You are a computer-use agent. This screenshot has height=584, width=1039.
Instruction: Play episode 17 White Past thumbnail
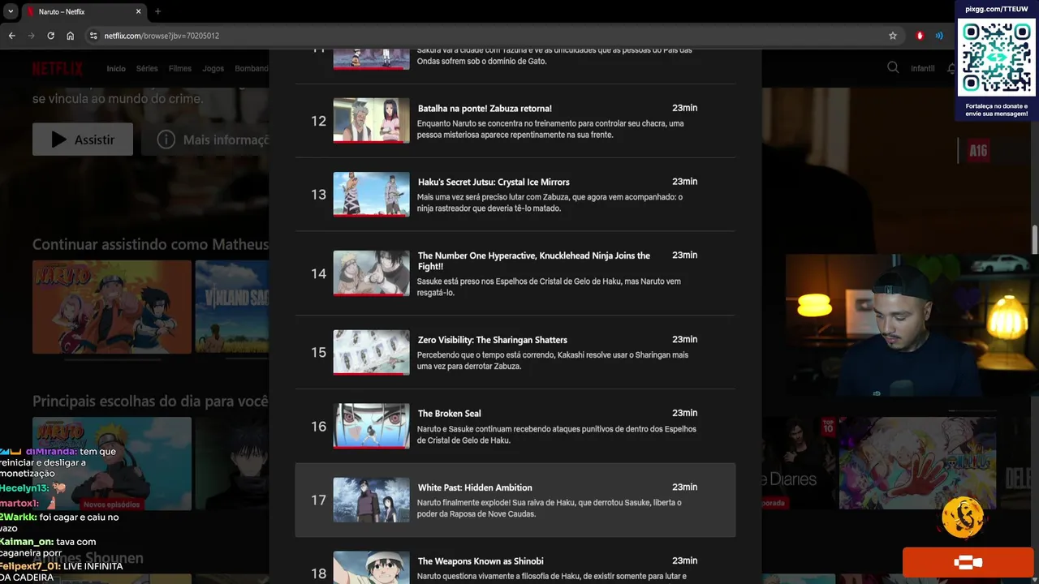pyautogui.click(x=371, y=500)
